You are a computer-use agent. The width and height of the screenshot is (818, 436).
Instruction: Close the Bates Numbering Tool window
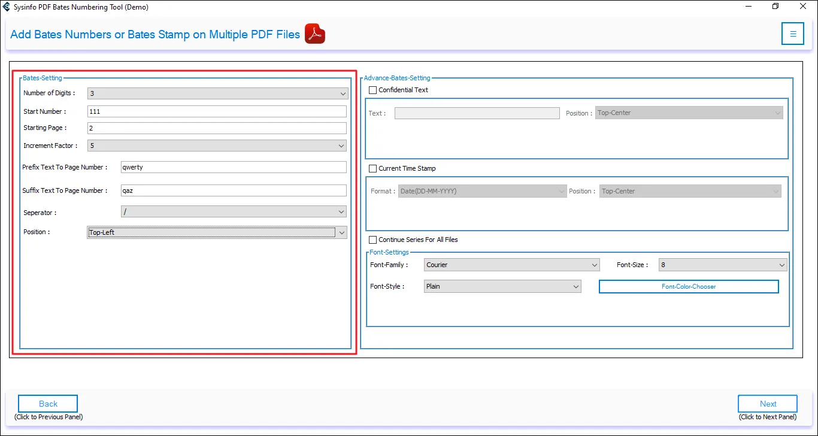pos(803,7)
